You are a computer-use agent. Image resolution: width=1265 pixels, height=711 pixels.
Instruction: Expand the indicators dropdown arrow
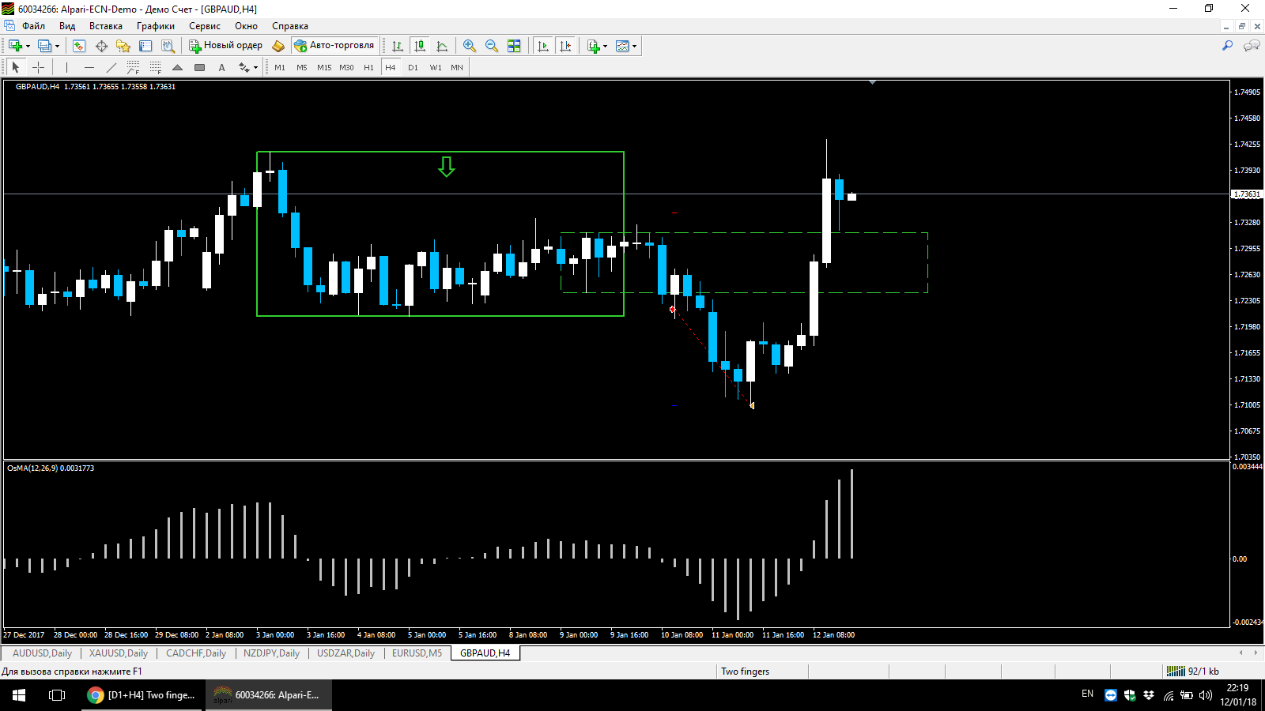tap(606, 46)
